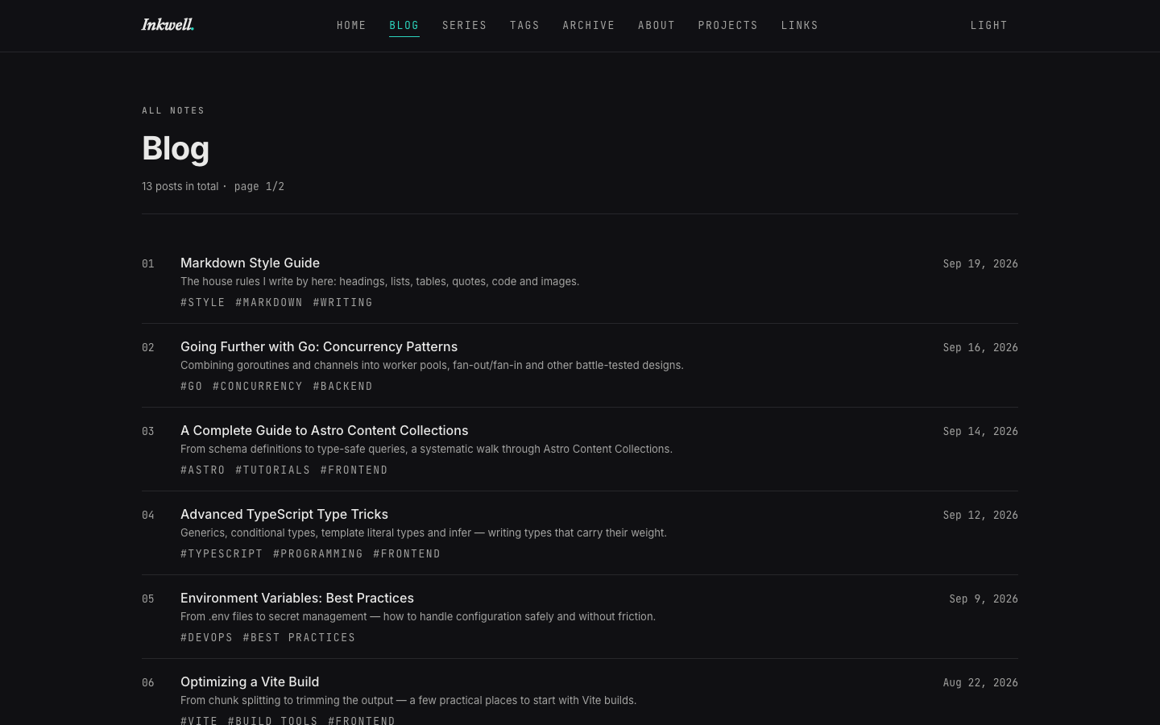The height and width of the screenshot is (725, 1160).
Task: Click #FRONTEND under the TypeScript post
Action: pos(407,554)
